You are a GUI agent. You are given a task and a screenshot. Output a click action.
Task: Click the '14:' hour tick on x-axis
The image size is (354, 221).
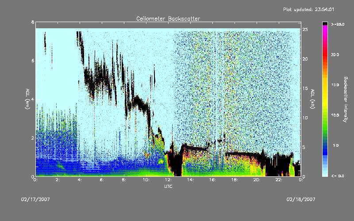click(190, 180)
